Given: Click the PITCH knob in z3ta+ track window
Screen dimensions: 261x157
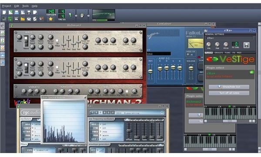Looking at the screenshot, I should pos(226,44).
